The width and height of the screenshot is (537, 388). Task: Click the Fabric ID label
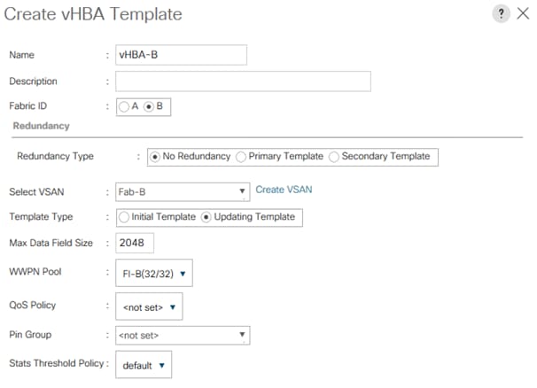28,105
